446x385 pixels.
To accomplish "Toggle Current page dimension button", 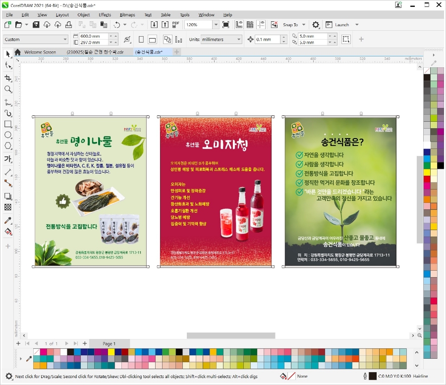I will pos(178,40).
